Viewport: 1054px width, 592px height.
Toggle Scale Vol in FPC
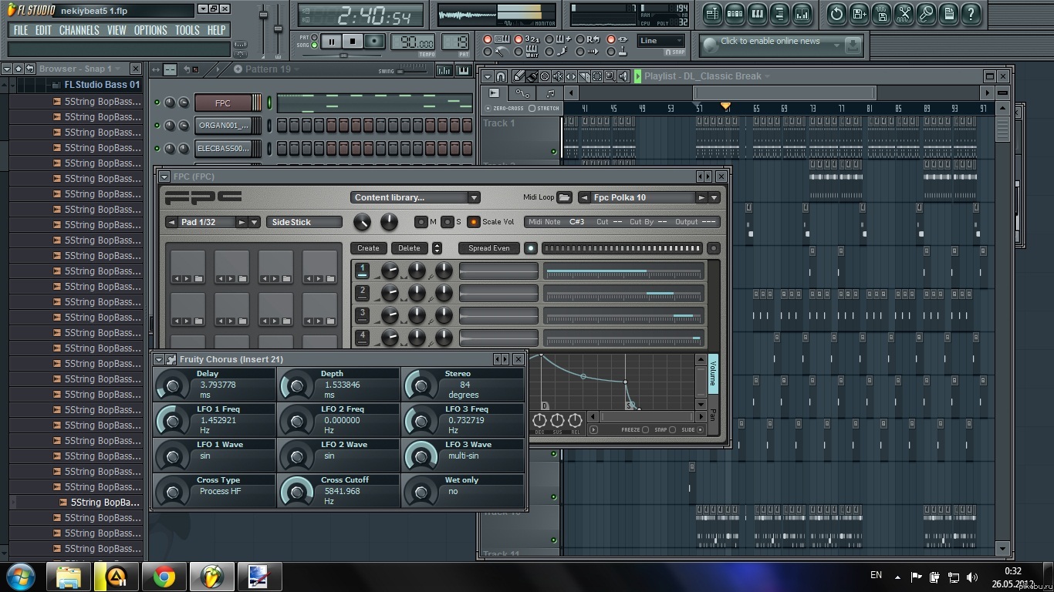click(x=474, y=222)
